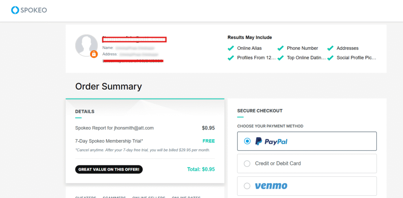This screenshot has height=198, width=403.
Task: Click the 7-Day Spokeo Membership Trial text
Action: point(109,141)
